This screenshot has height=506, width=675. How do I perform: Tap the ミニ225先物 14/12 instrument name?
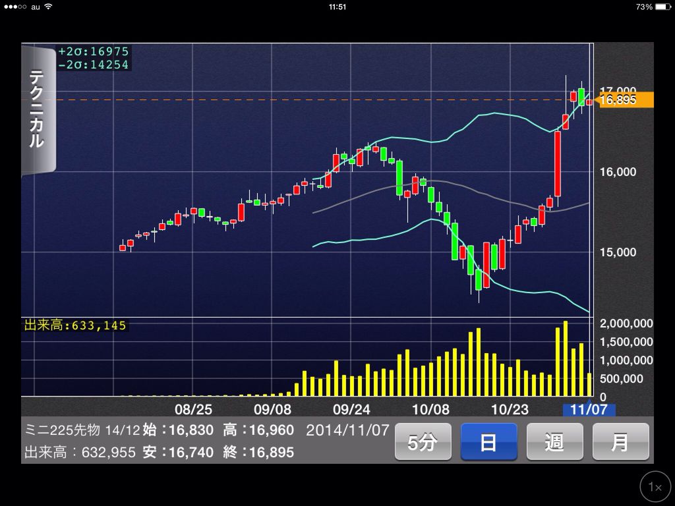82,430
